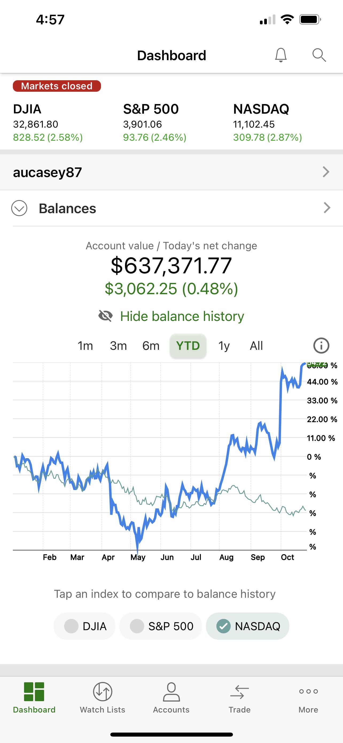
Task: Select the 6m chart range
Action: pos(151,346)
